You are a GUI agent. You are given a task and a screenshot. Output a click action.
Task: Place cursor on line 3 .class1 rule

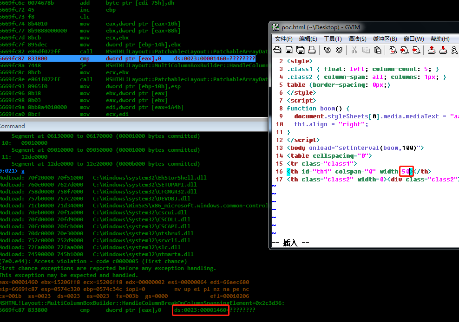tap(363, 69)
